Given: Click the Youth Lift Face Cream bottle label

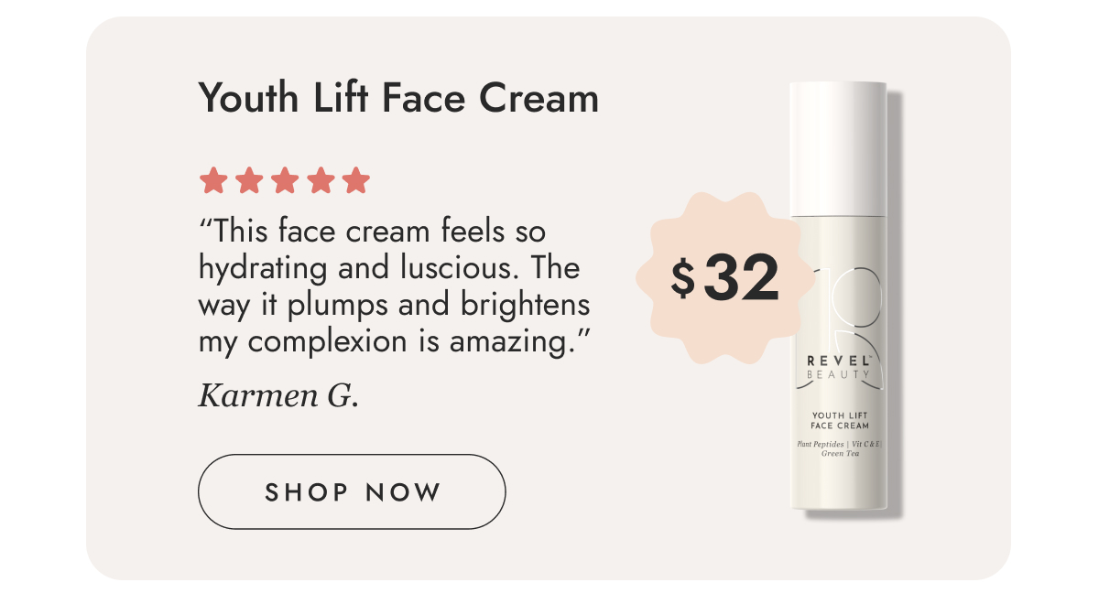Looking at the screenshot, I should tap(840, 420).
